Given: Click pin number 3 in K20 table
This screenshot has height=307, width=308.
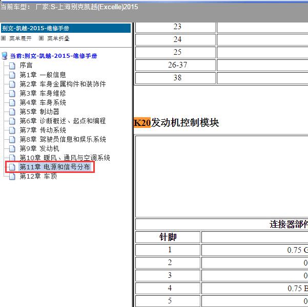Looking at the screenshot, I should point(168,275).
